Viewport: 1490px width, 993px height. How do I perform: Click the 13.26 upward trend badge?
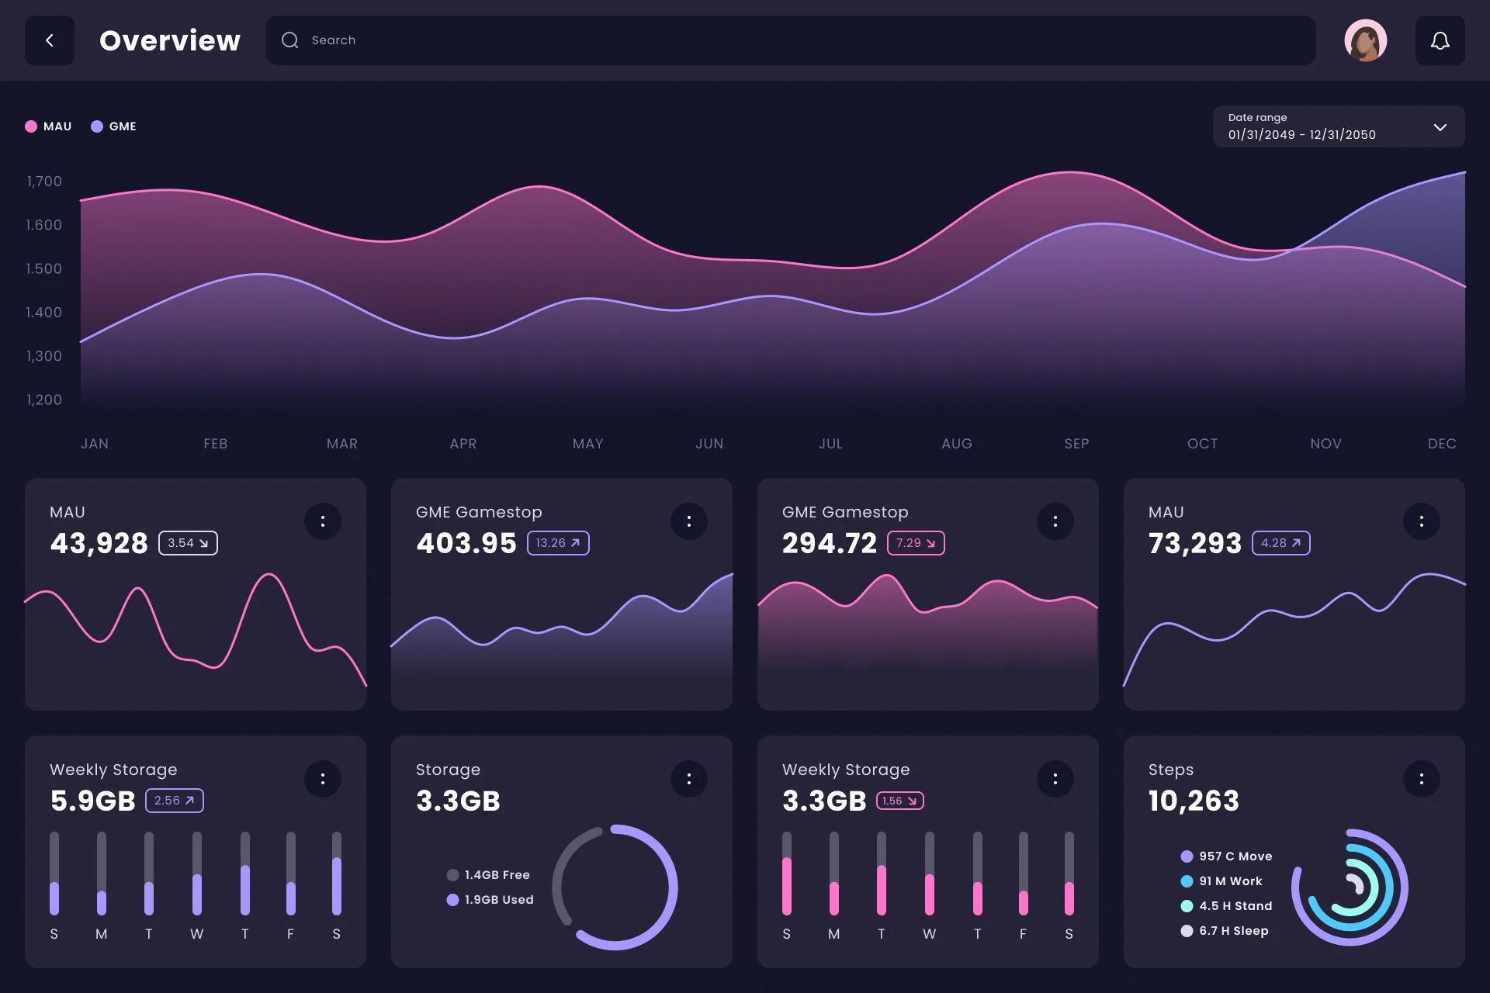pyautogui.click(x=558, y=543)
